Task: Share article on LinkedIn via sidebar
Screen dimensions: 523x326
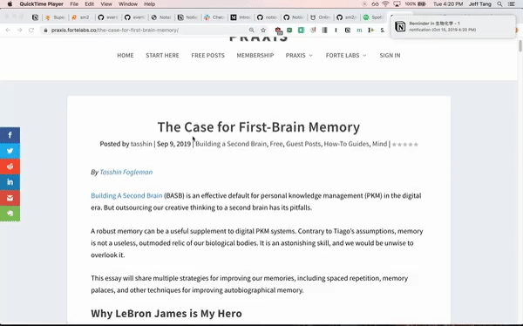Action: [10, 182]
